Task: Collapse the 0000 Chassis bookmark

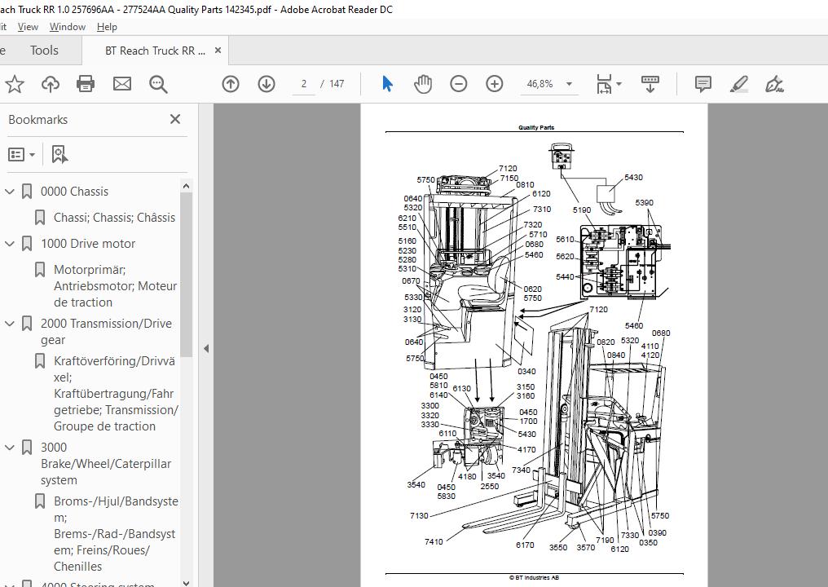Action: tap(10, 192)
